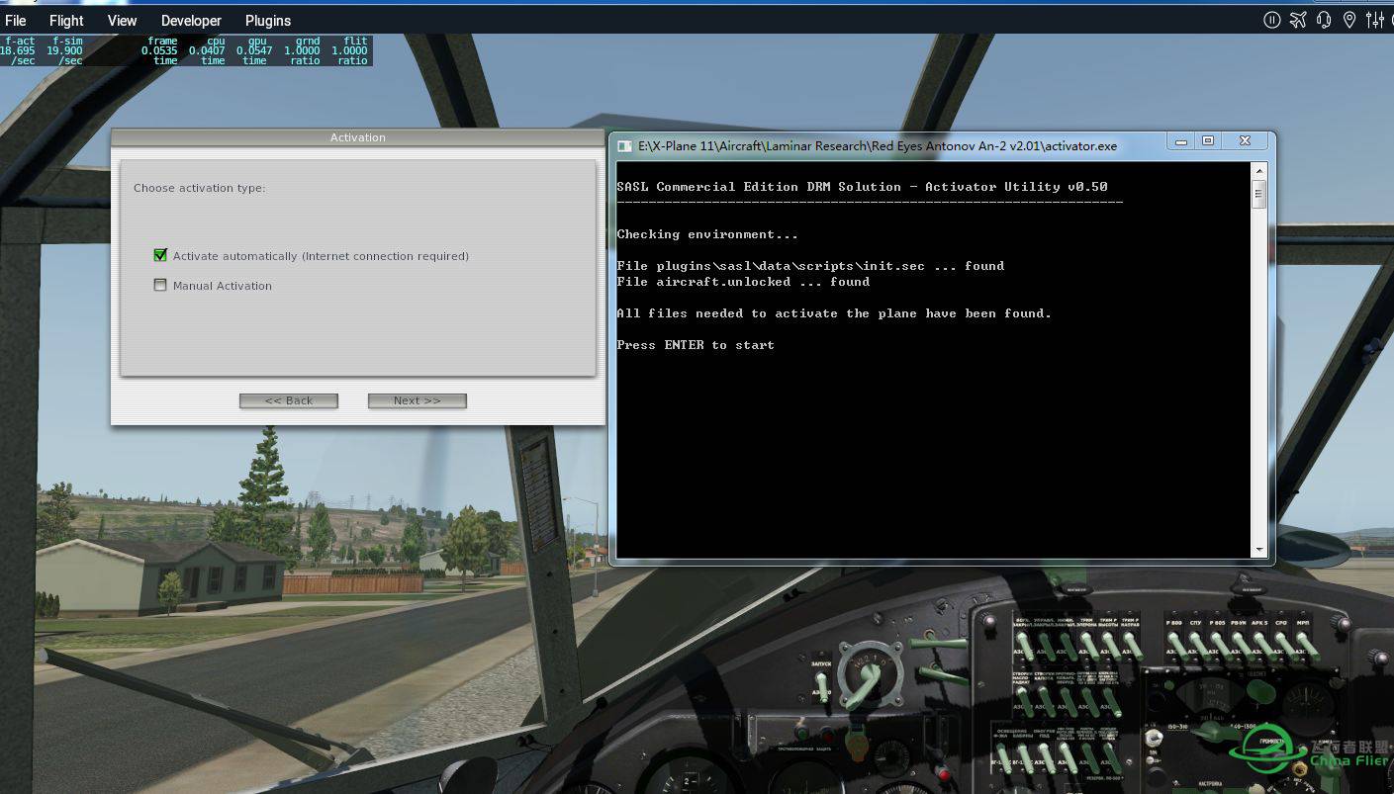Screen dimensions: 1394x794
Task: Open the Plugins menu
Action: coord(268,20)
